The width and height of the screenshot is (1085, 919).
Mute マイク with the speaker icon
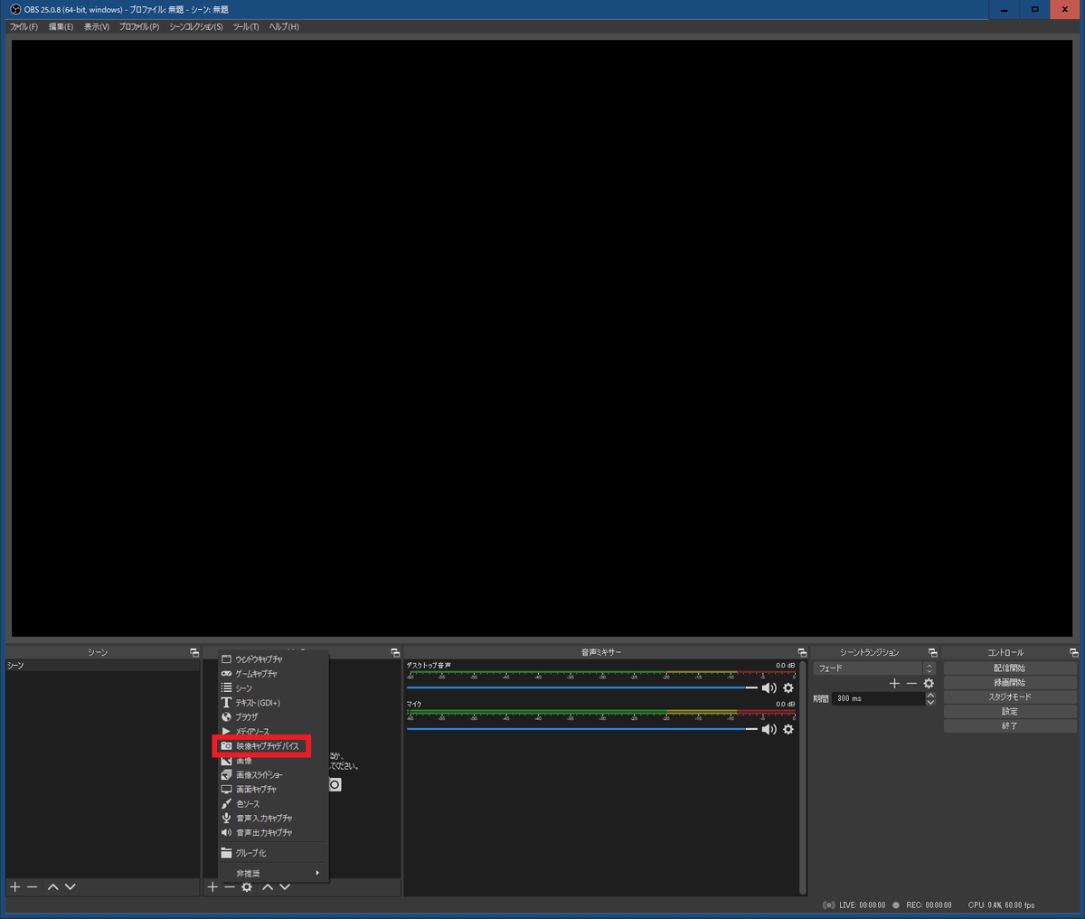[x=769, y=729]
